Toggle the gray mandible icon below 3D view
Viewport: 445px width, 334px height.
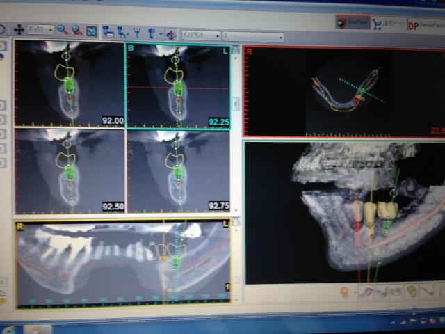point(381,292)
